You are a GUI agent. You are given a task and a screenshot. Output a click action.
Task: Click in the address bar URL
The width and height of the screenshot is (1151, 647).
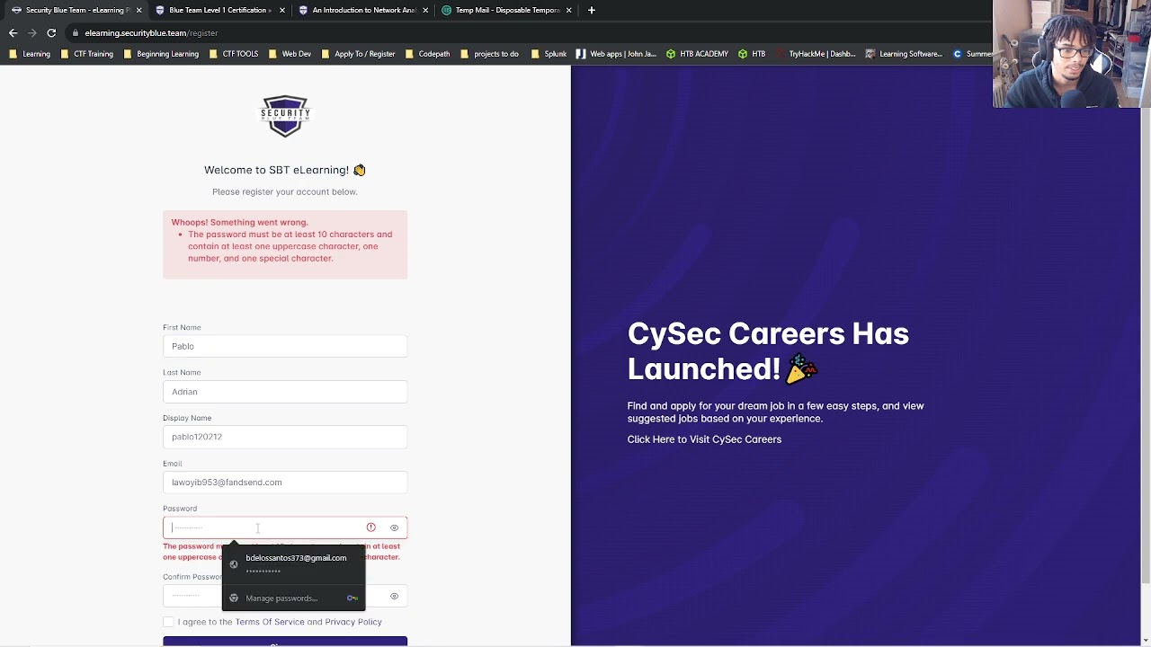coord(151,33)
